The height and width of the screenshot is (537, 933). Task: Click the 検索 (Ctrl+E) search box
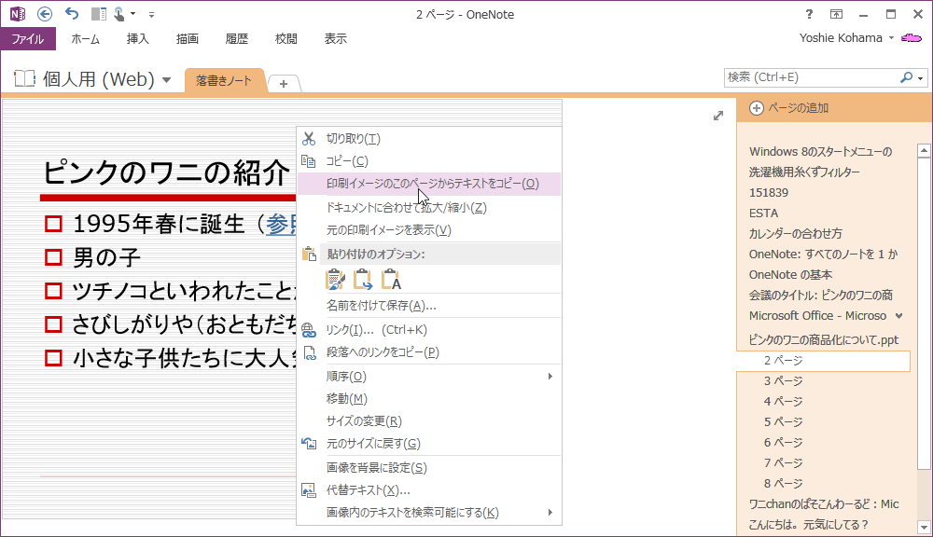coord(812,77)
